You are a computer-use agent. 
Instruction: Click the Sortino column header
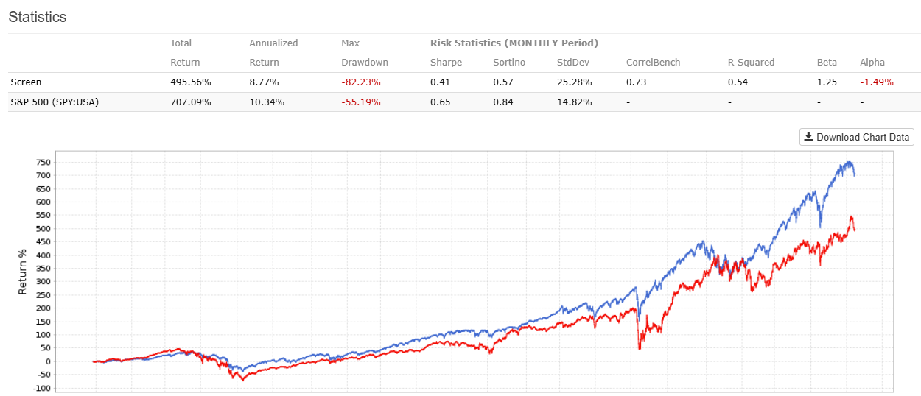[510, 63]
